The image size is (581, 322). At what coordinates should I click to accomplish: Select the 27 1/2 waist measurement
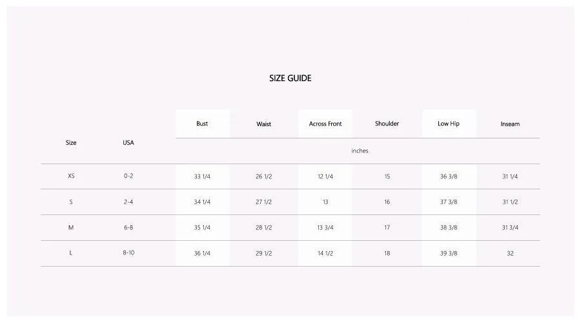click(263, 202)
